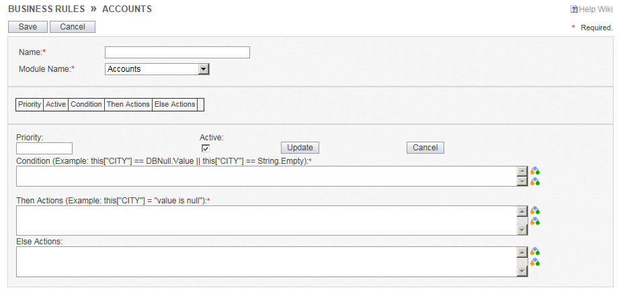Focus the Priority input box
Viewport: 621px width, 294px height.
[44, 148]
